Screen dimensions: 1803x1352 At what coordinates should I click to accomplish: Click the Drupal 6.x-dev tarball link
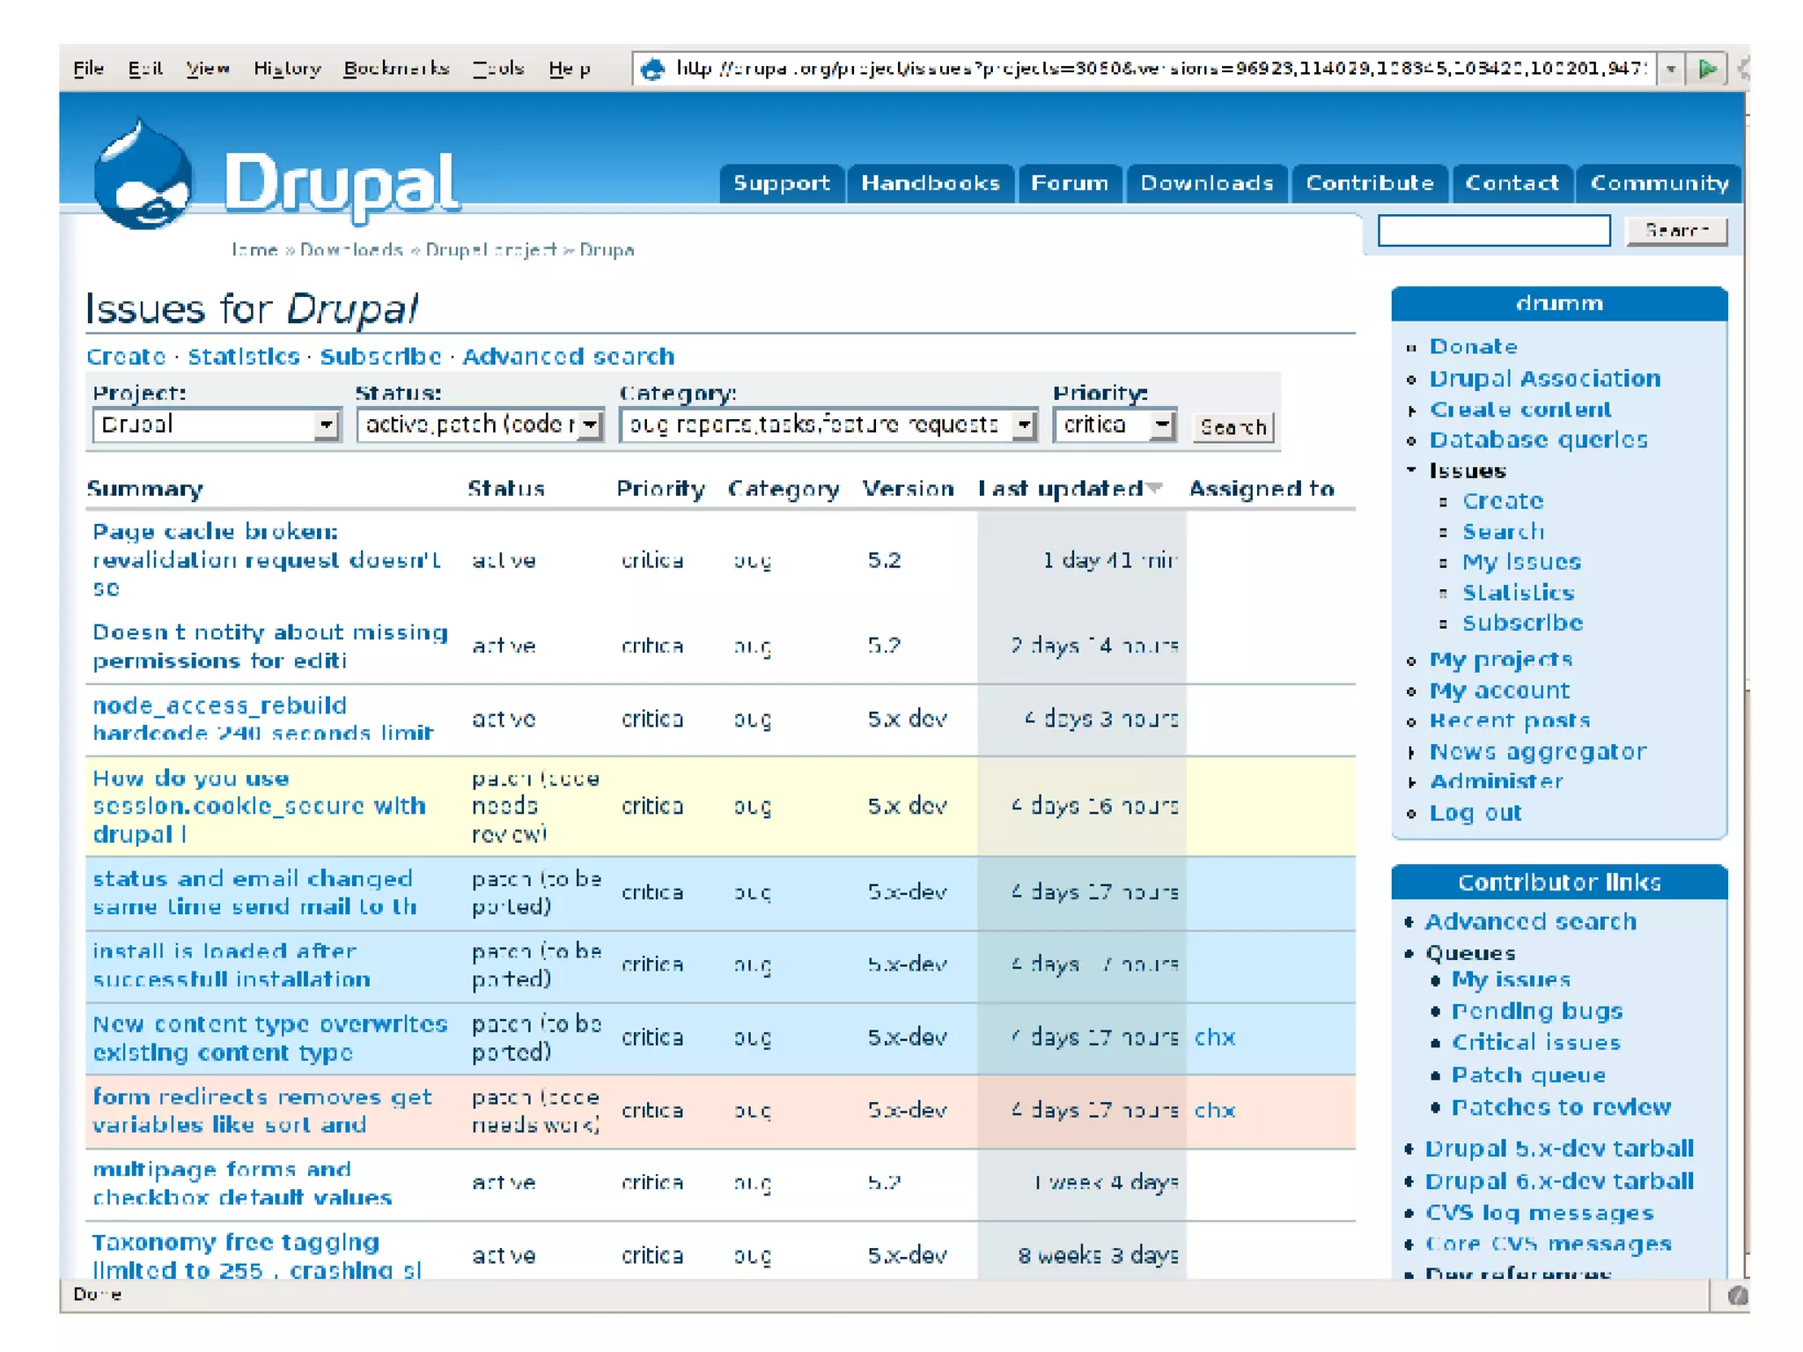point(1559,1181)
